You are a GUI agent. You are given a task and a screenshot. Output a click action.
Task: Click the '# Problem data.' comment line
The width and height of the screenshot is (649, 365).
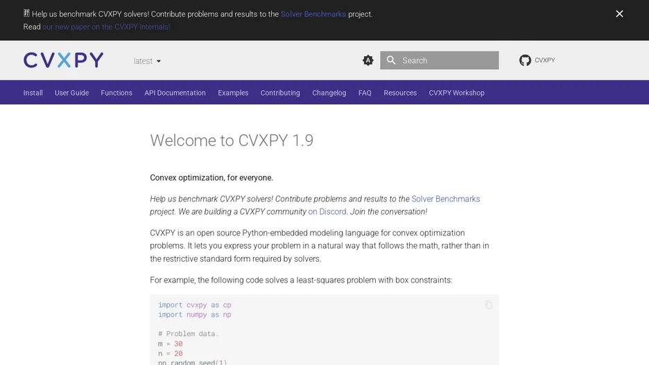pyautogui.click(x=189, y=334)
